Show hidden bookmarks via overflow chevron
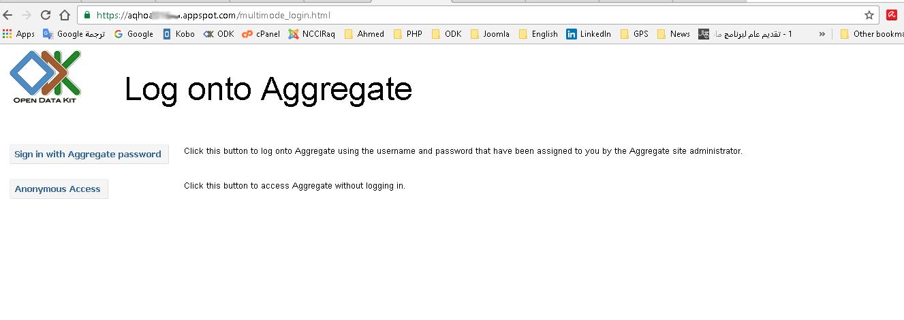The image size is (904, 320). pos(822,34)
